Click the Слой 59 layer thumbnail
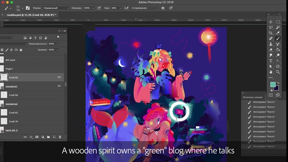 (4, 95)
